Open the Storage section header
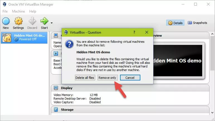The height and width of the screenshot is (121, 215). (130, 110)
